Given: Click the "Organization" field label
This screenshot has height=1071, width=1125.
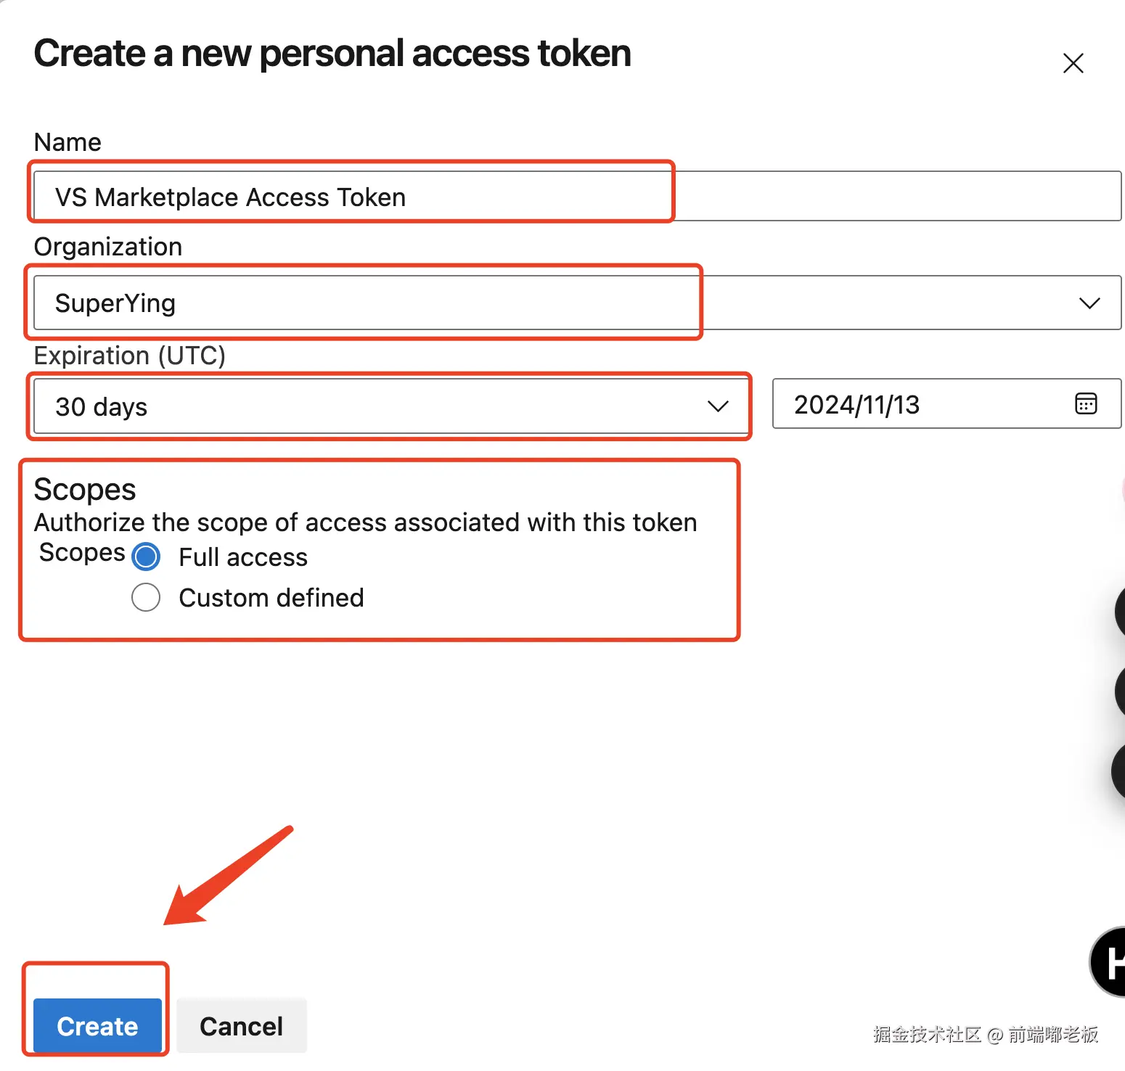Looking at the screenshot, I should pyautogui.click(x=108, y=247).
